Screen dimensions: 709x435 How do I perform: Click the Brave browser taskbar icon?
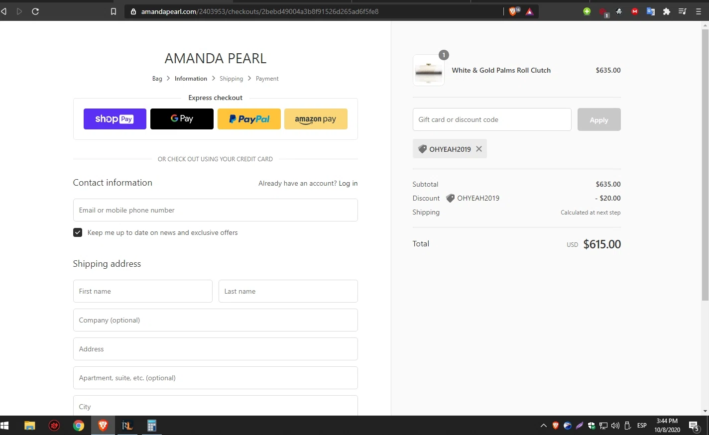point(103,426)
